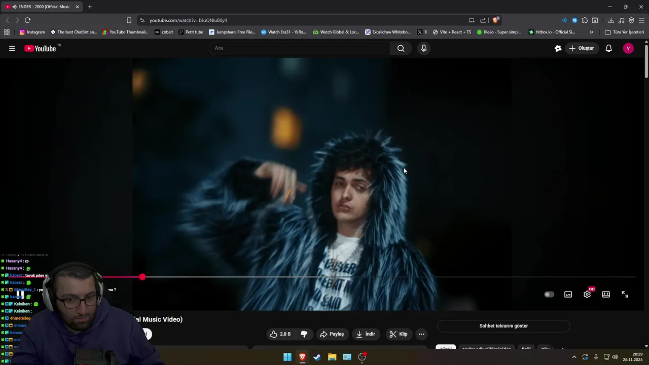Open File Explorer from the taskbar
Viewport: 649px width, 365px height.
pos(332,357)
